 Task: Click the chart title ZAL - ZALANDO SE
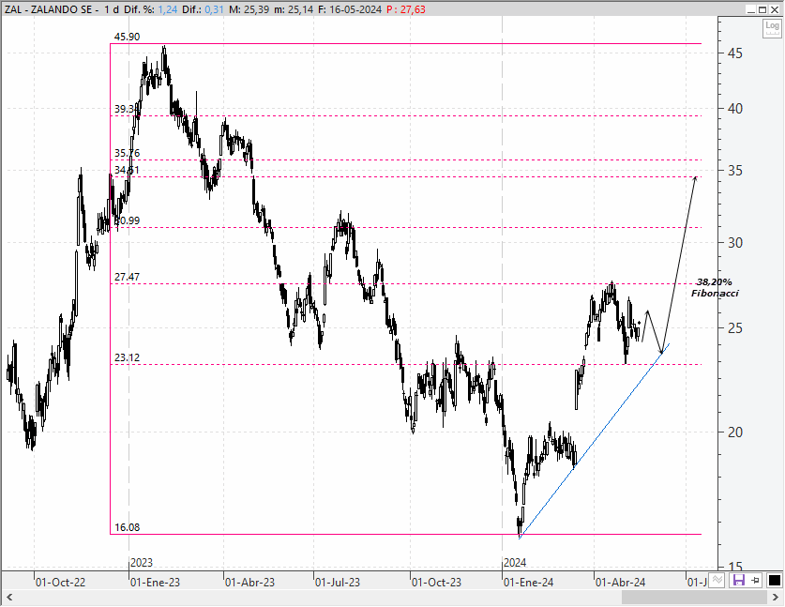48,9
